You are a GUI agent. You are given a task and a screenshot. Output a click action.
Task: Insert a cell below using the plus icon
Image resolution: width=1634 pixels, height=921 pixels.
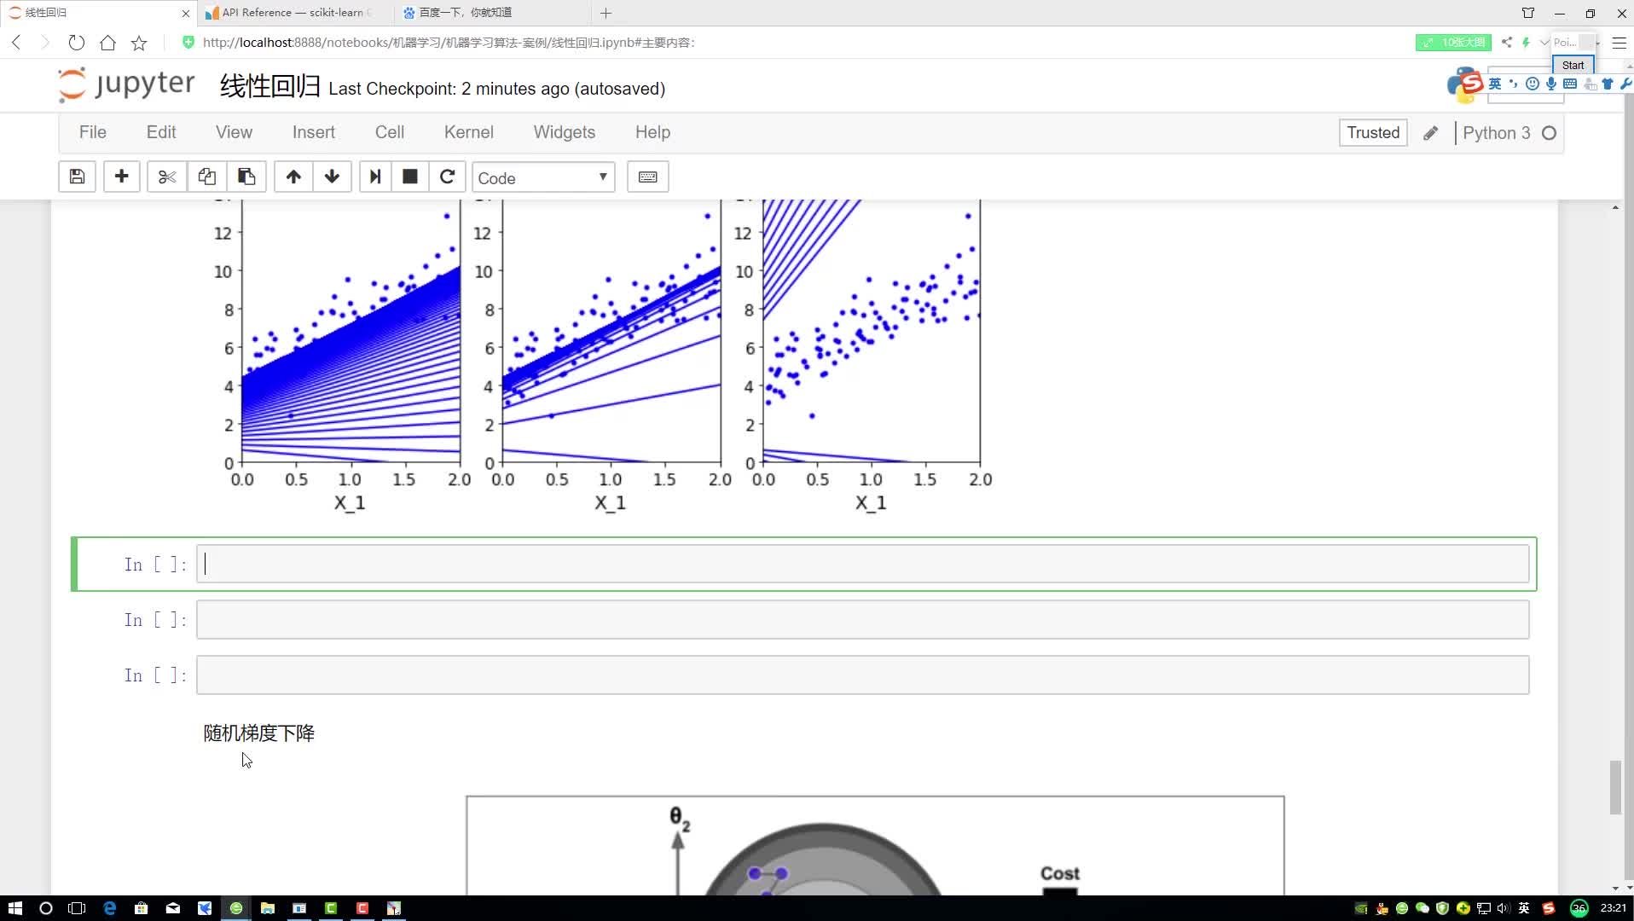[121, 177]
